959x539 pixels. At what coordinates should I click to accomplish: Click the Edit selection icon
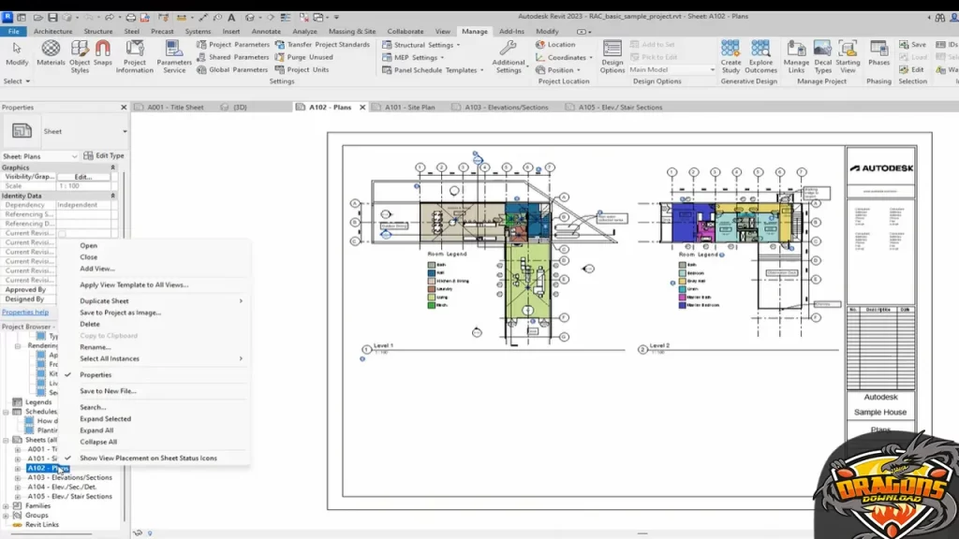click(911, 69)
